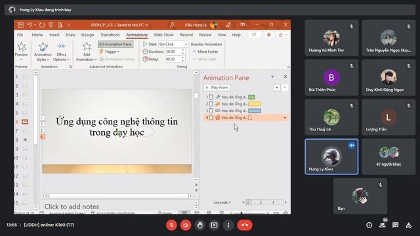This screenshot has width=420, height=236.
Task: Customize Quick Access Toolbar dropdown arrow
Action: [x=69, y=25]
